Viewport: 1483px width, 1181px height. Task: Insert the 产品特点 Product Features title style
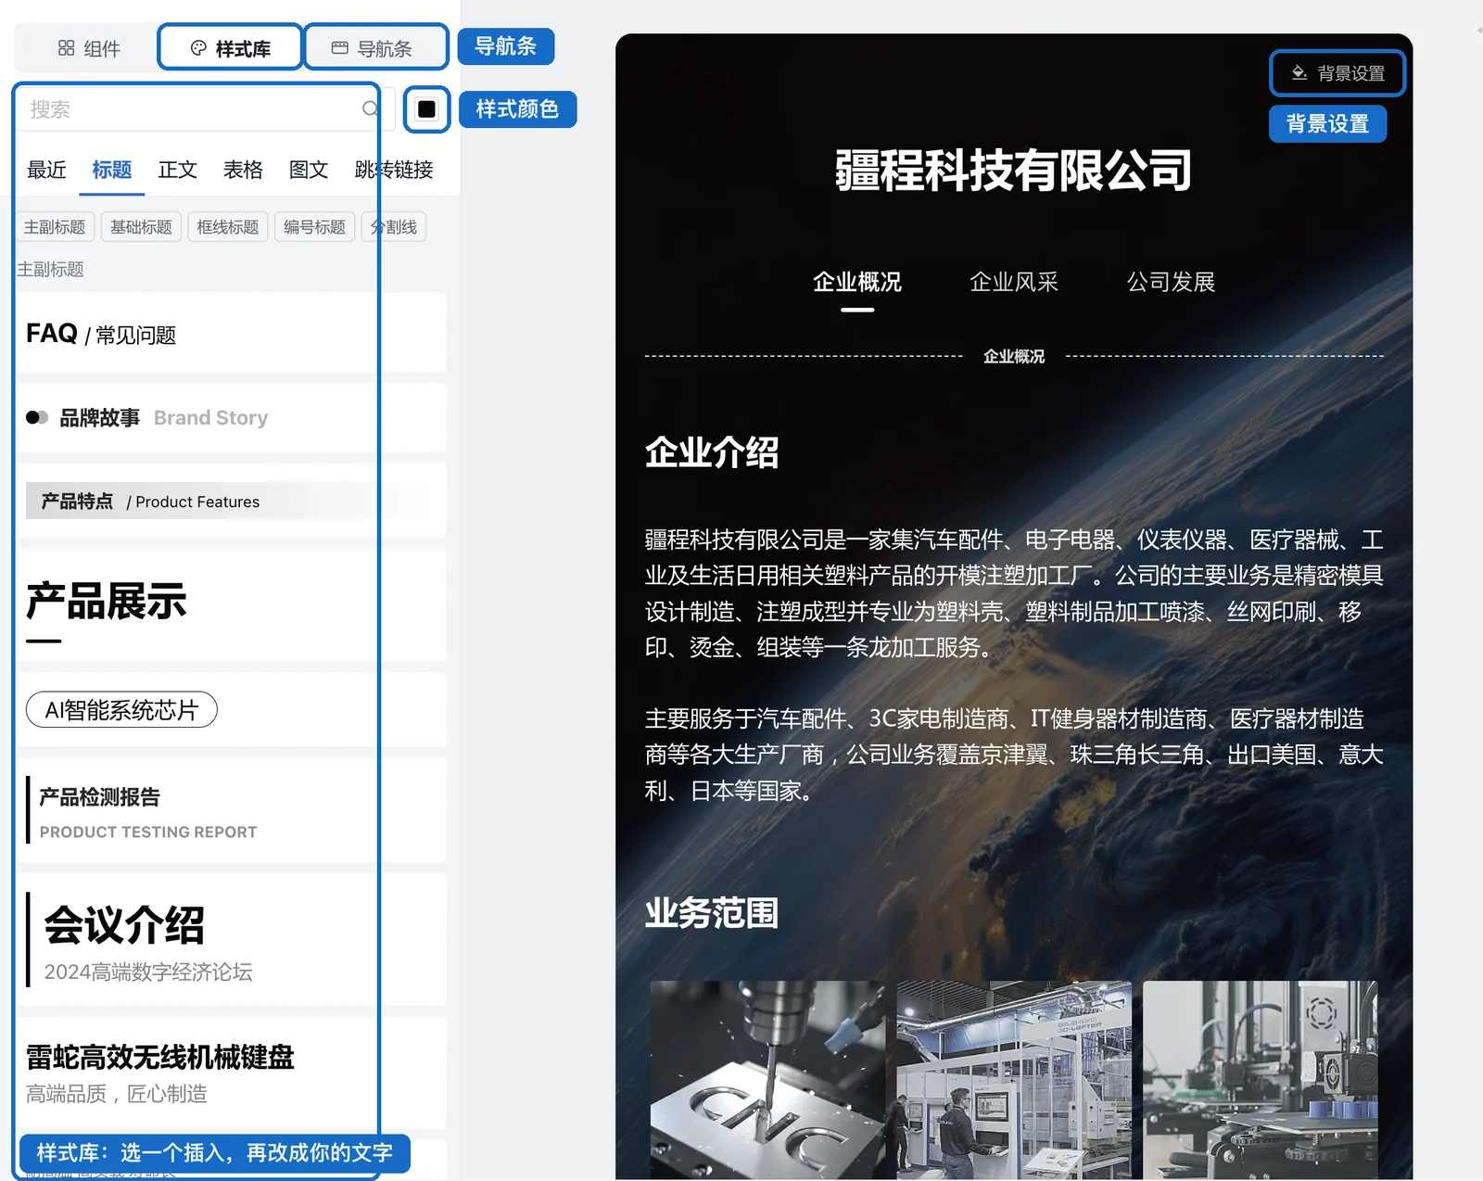point(230,502)
